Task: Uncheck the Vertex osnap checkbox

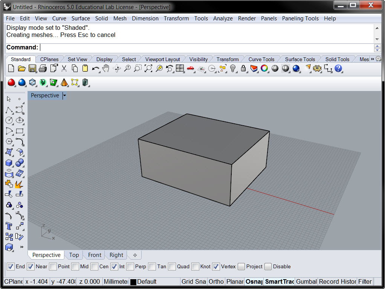Action: point(216,266)
